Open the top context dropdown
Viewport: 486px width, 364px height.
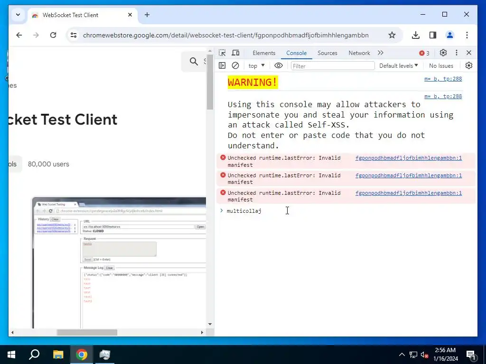pos(256,65)
